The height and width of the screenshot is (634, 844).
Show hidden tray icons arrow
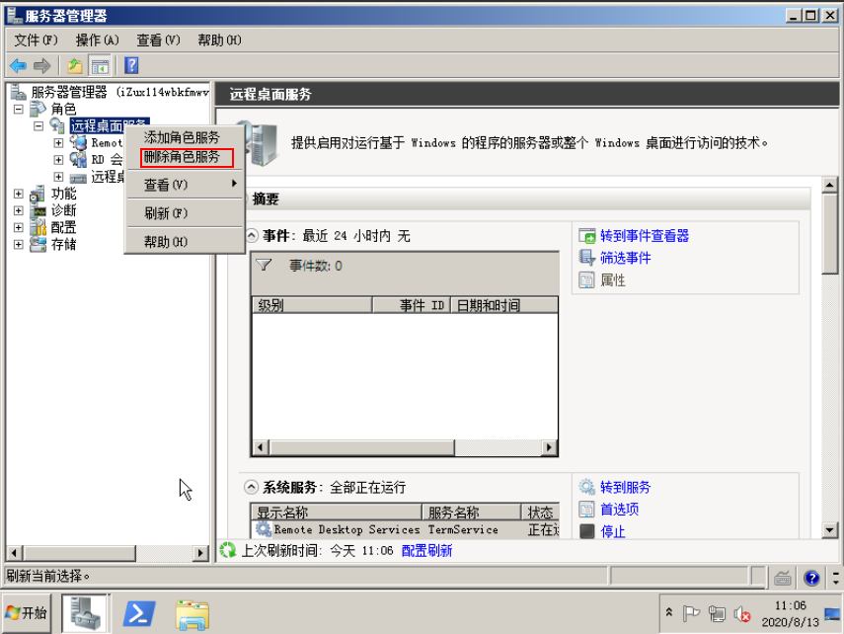click(x=669, y=612)
